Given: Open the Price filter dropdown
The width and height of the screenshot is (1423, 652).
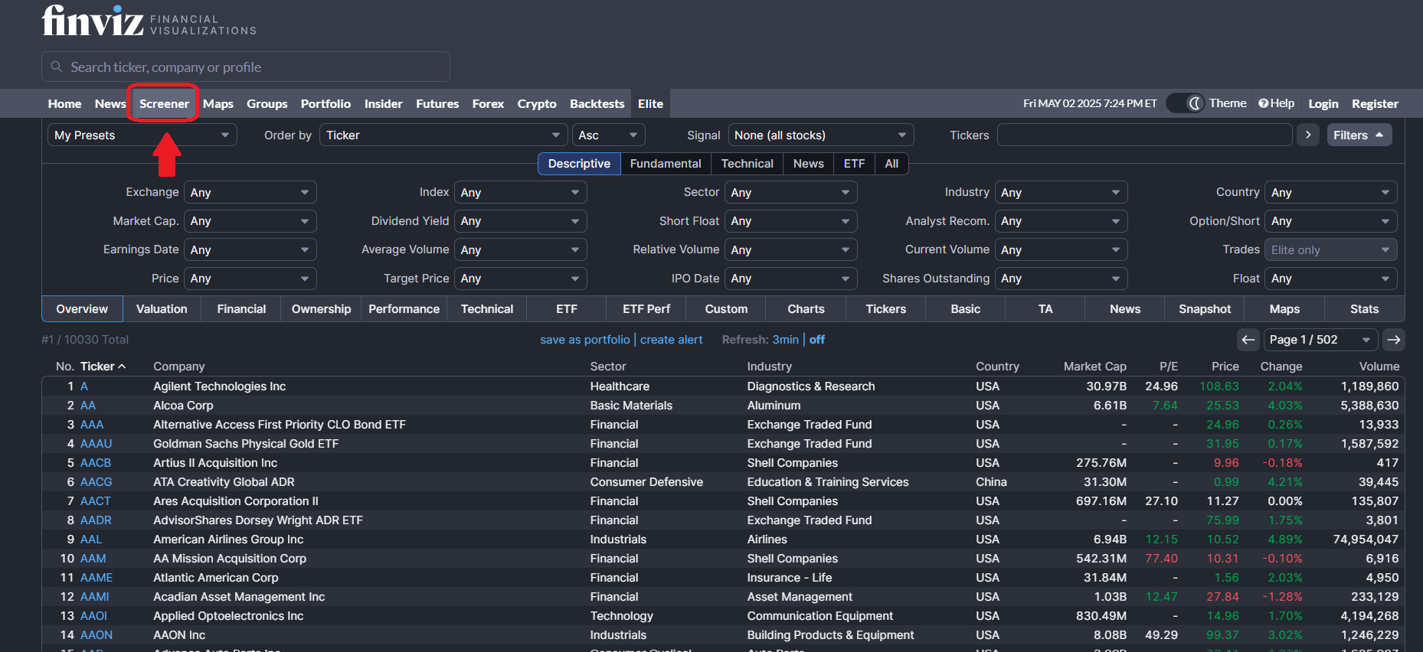Looking at the screenshot, I should tap(250, 279).
